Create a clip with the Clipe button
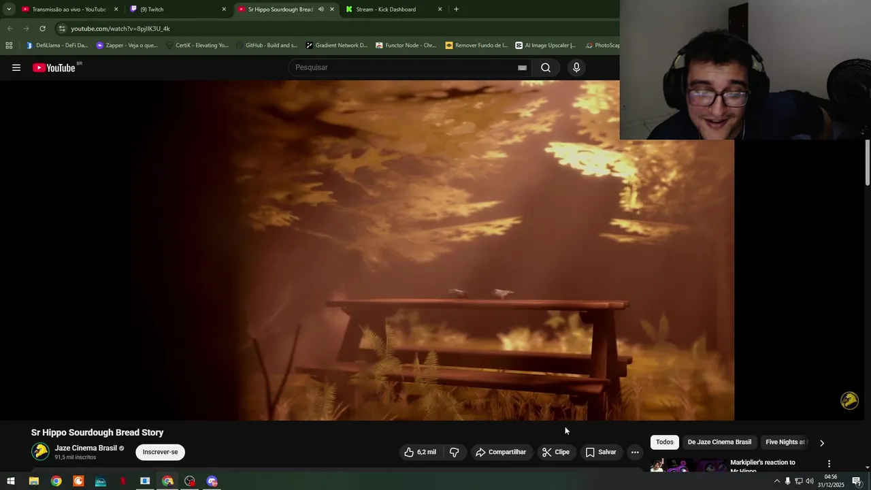 (x=556, y=452)
